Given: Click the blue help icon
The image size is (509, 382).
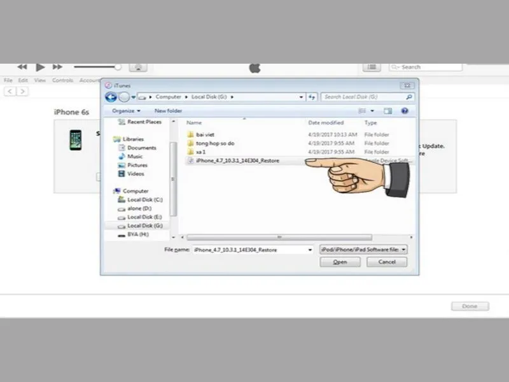Looking at the screenshot, I should [x=405, y=111].
